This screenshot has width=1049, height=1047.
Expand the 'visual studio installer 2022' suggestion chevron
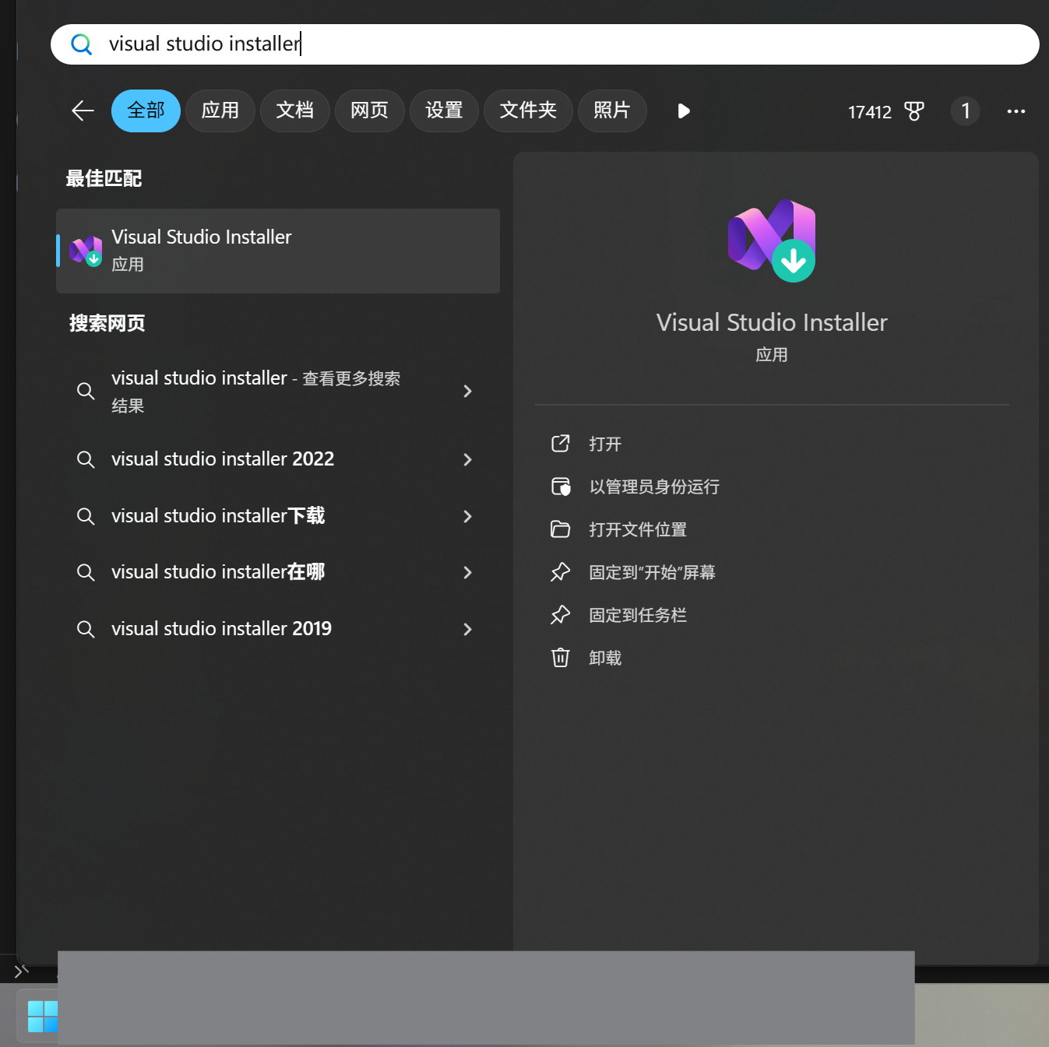coord(467,459)
